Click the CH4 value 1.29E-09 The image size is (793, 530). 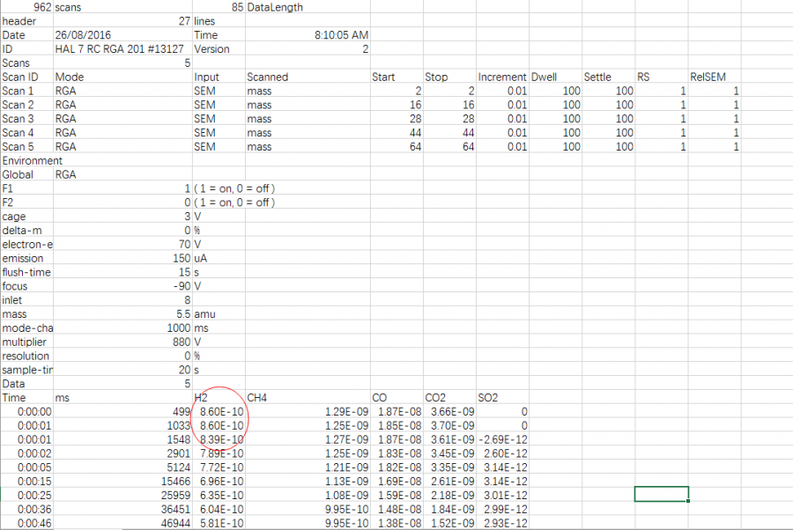point(308,412)
